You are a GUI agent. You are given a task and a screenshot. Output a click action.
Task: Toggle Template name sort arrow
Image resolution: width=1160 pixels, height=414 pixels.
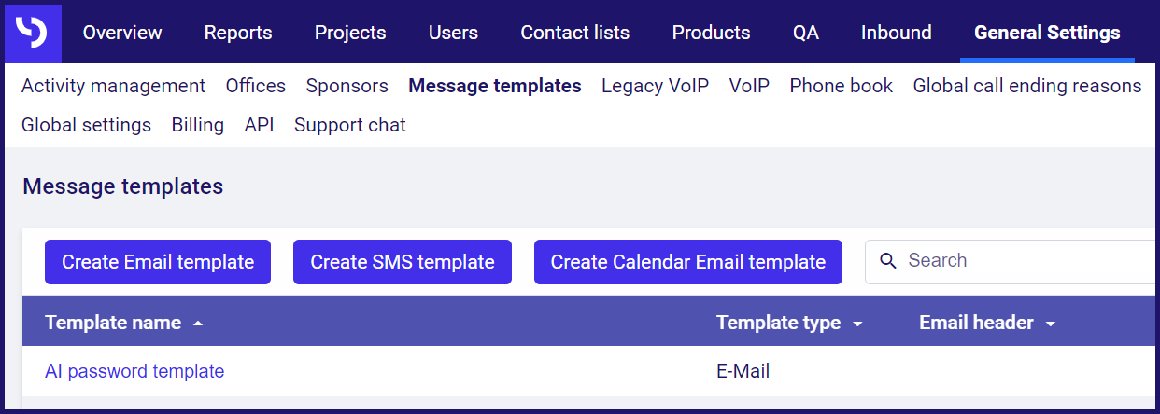tap(197, 324)
